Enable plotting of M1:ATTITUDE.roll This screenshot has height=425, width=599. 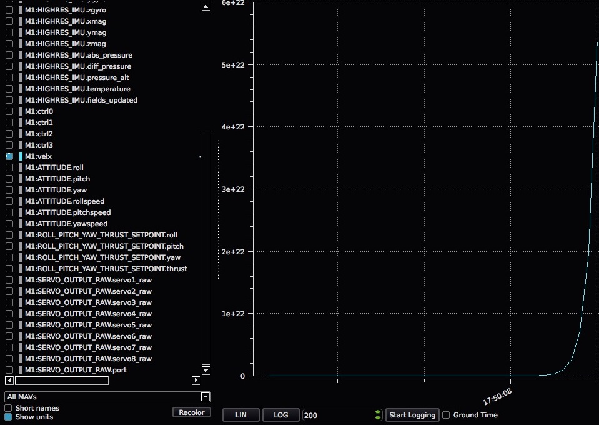(9, 167)
